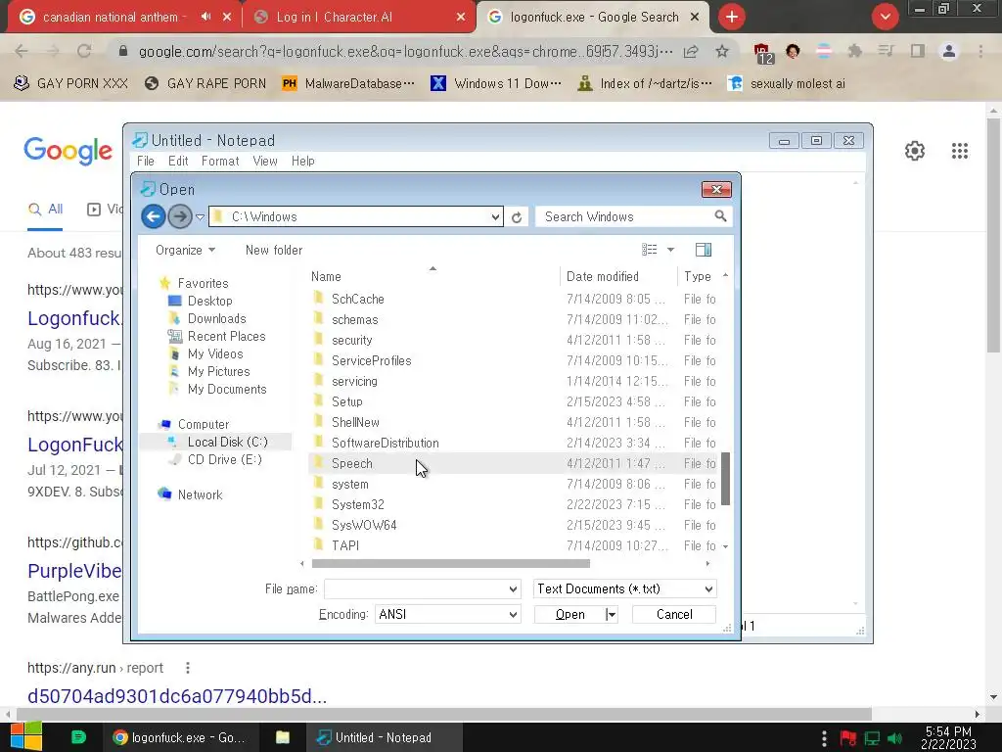Image resolution: width=1002 pixels, height=752 pixels.
Task: Expand the Open button split arrow
Action: (612, 615)
